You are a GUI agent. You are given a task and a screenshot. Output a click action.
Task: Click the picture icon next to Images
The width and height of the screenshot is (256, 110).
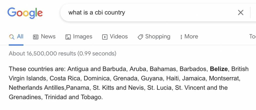68,37
